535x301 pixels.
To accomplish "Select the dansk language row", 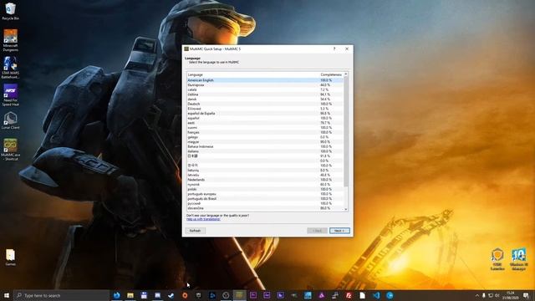I will tap(265, 99).
